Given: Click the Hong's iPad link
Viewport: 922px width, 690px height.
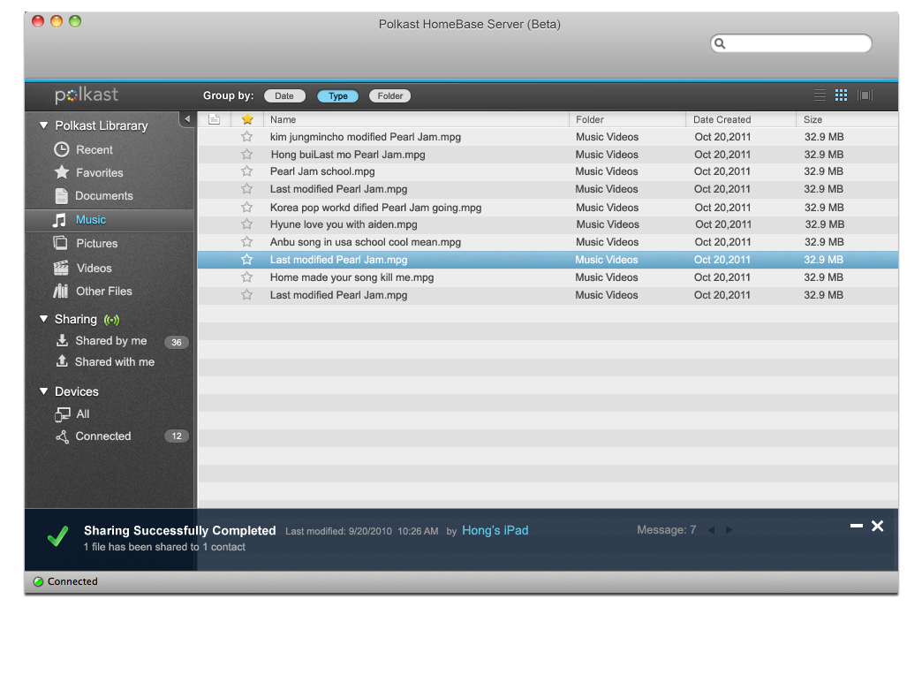Looking at the screenshot, I should [x=495, y=530].
